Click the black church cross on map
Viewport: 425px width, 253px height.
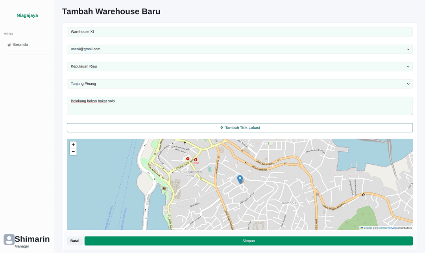(x=185, y=143)
